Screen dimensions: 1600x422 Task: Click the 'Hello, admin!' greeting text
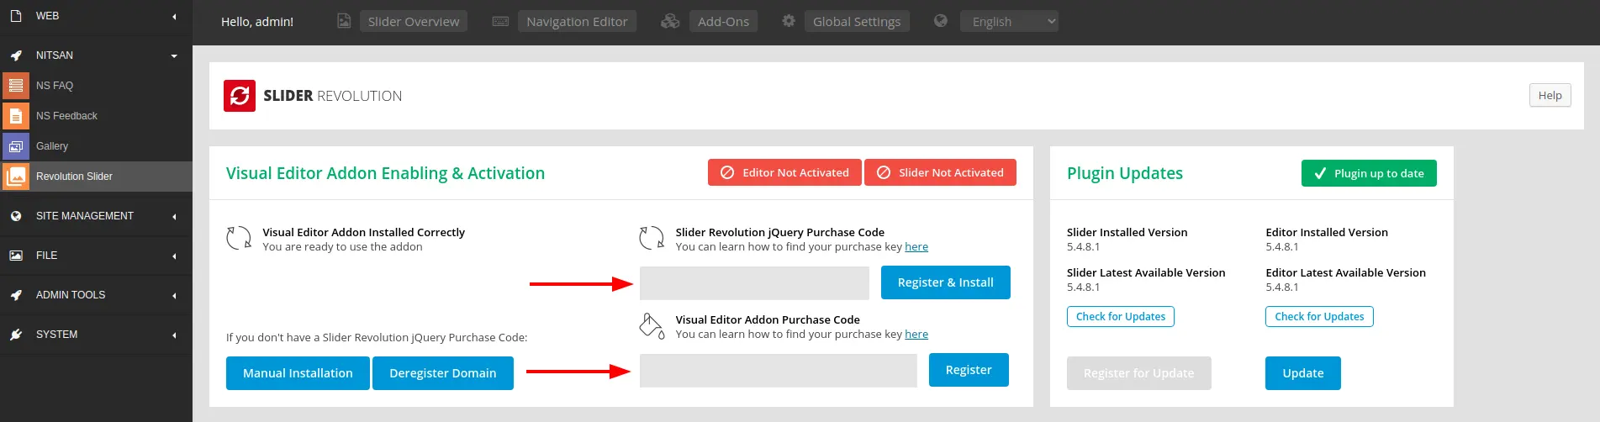[257, 22]
